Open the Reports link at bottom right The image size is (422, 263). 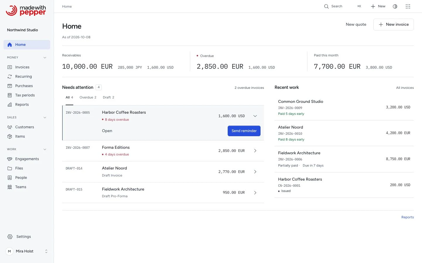[x=408, y=217]
